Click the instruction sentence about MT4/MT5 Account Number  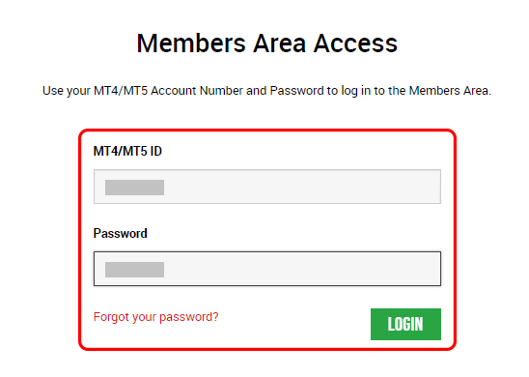[x=266, y=91]
